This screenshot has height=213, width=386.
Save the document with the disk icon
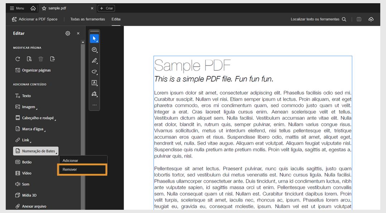(359, 19)
